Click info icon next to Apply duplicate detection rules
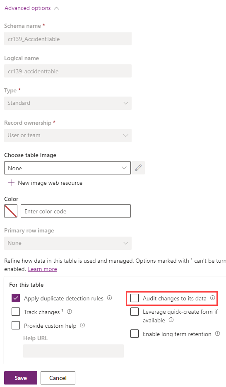 [x=109, y=298]
